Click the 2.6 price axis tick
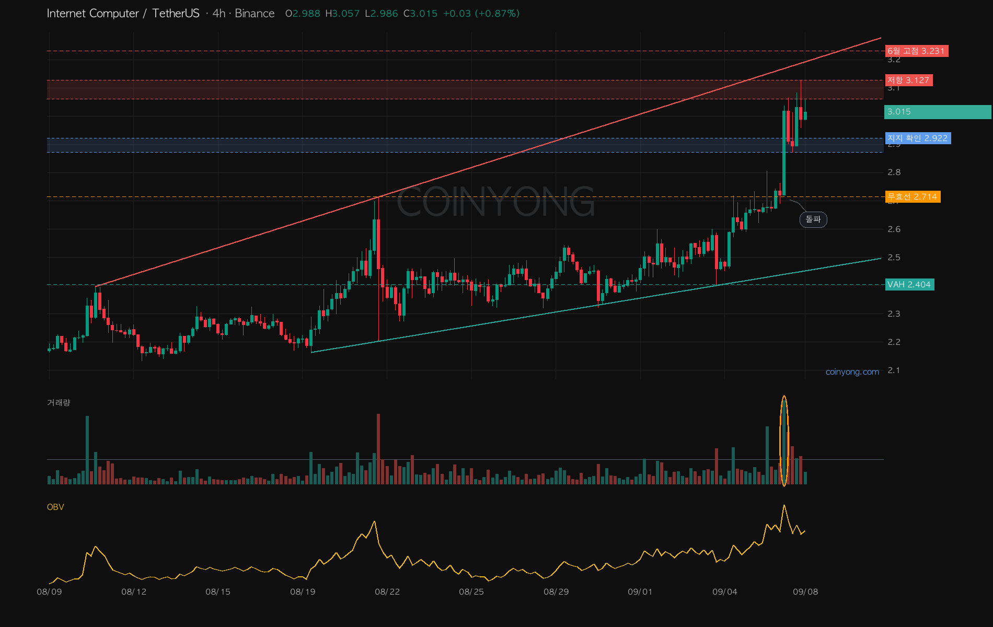The width and height of the screenshot is (993, 627). click(894, 229)
